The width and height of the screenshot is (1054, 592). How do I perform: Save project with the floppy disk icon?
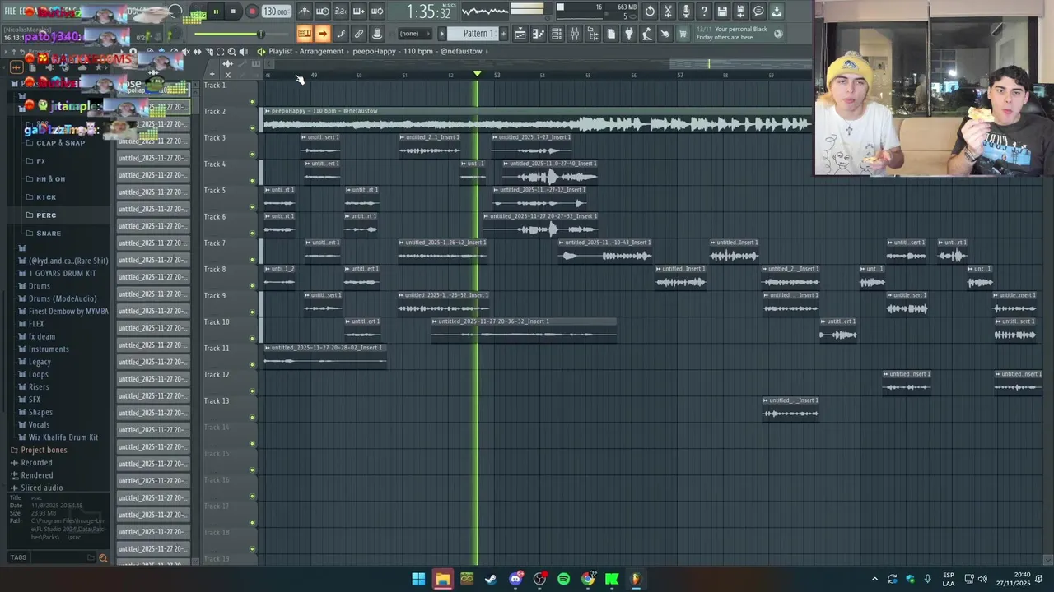point(722,12)
